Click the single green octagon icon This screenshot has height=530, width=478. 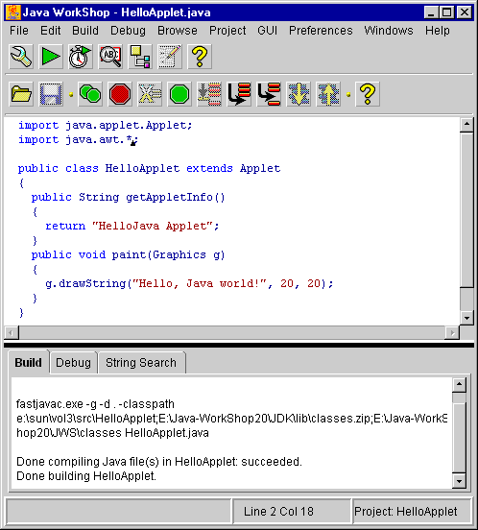[x=179, y=94]
